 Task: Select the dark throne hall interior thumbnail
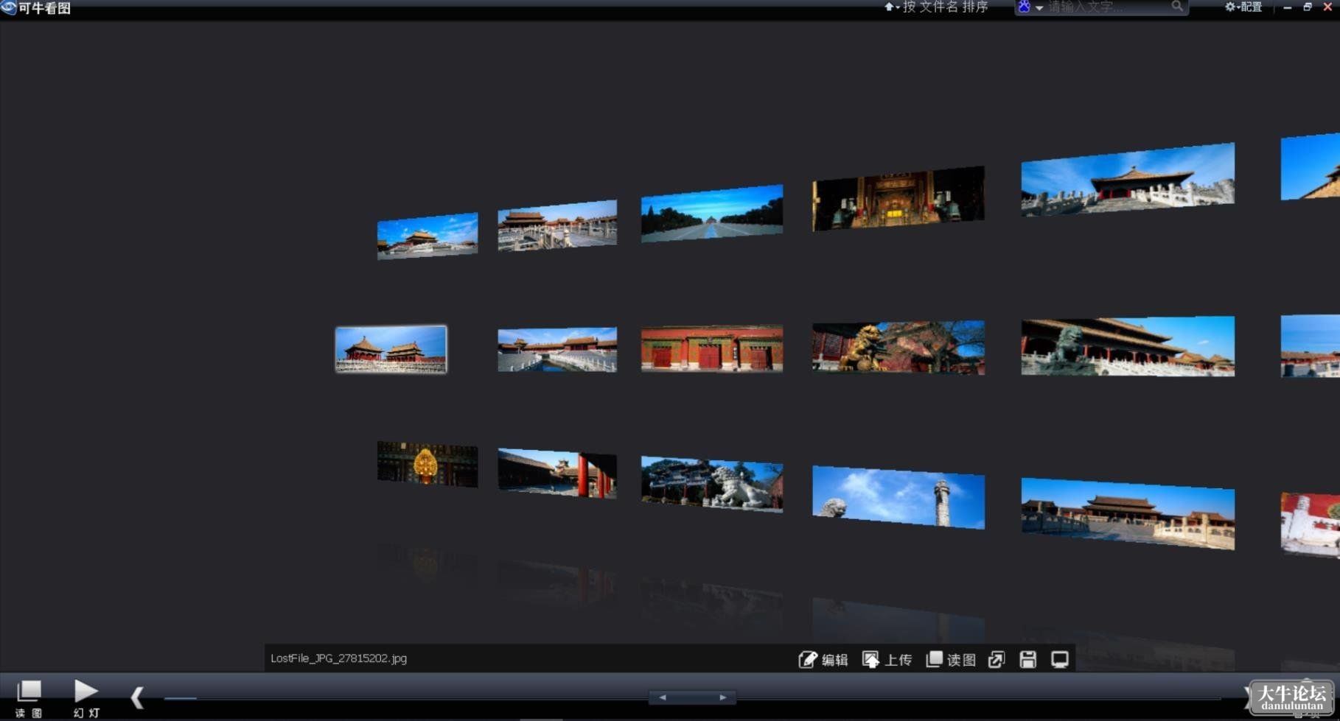pyautogui.click(x=898, y=198)
